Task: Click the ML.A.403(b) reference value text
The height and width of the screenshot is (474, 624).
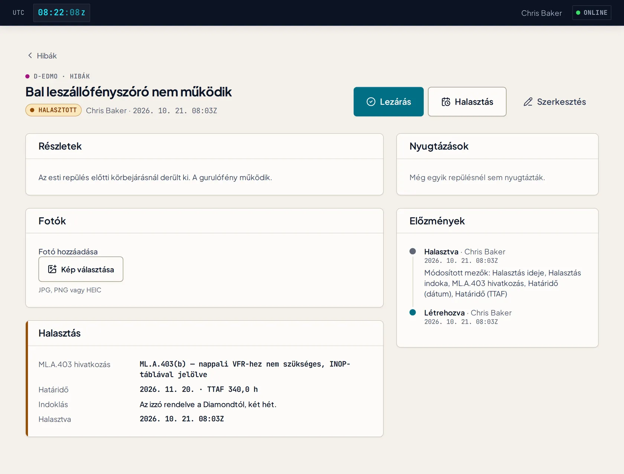Action: tap(245, 369)
